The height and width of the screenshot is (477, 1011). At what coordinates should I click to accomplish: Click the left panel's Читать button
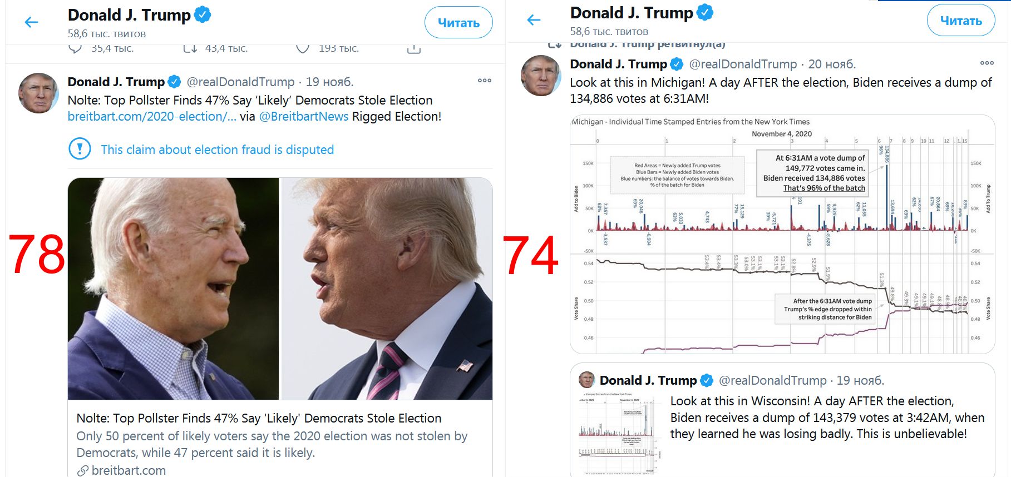pyautogui.click(x=458, y=23)
